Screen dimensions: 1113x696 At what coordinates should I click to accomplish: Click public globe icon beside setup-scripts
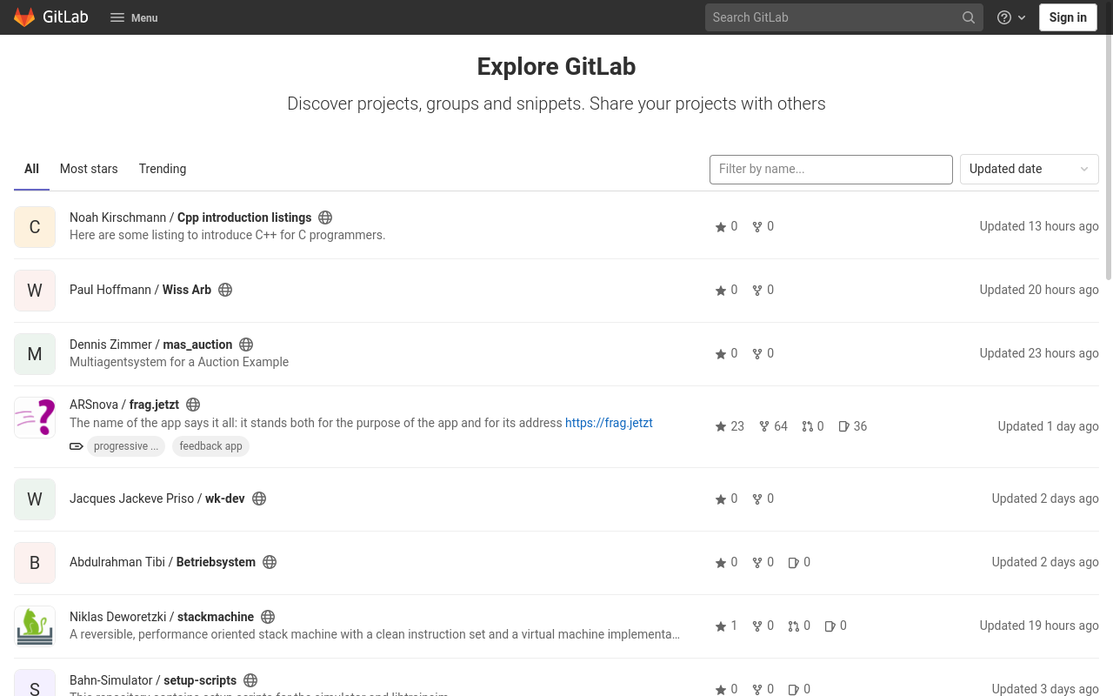click(x=250, y=680)
